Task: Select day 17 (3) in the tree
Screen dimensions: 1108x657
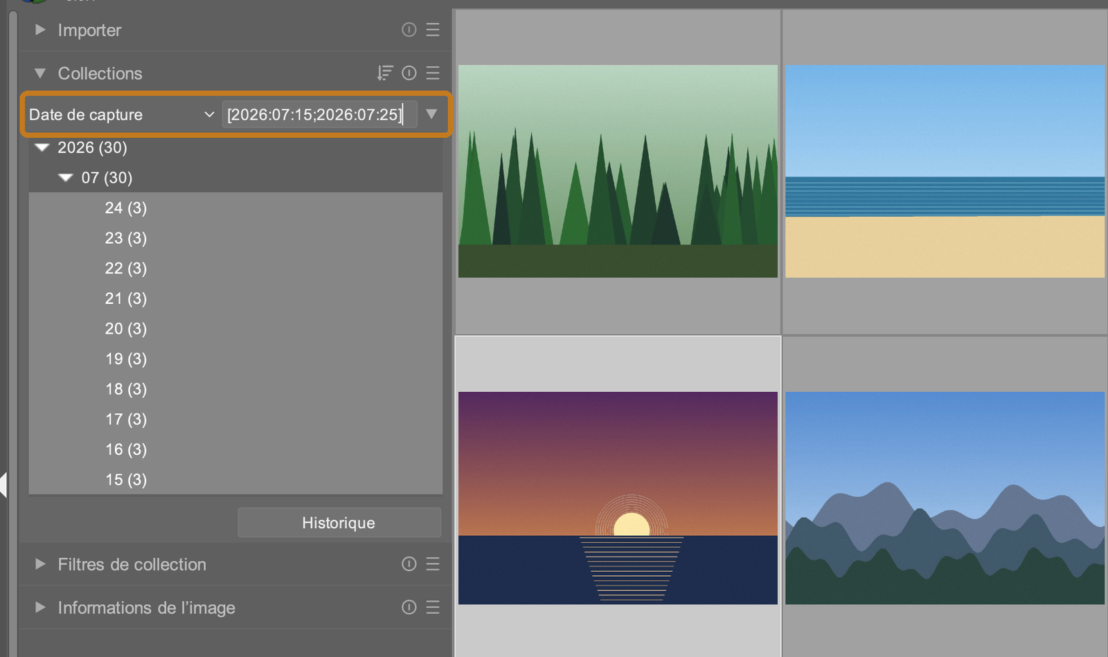Action: tap(235, 420)
